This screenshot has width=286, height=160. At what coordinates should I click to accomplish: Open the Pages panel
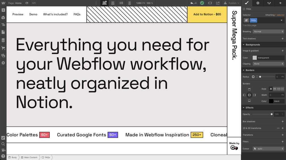point(3,32)
